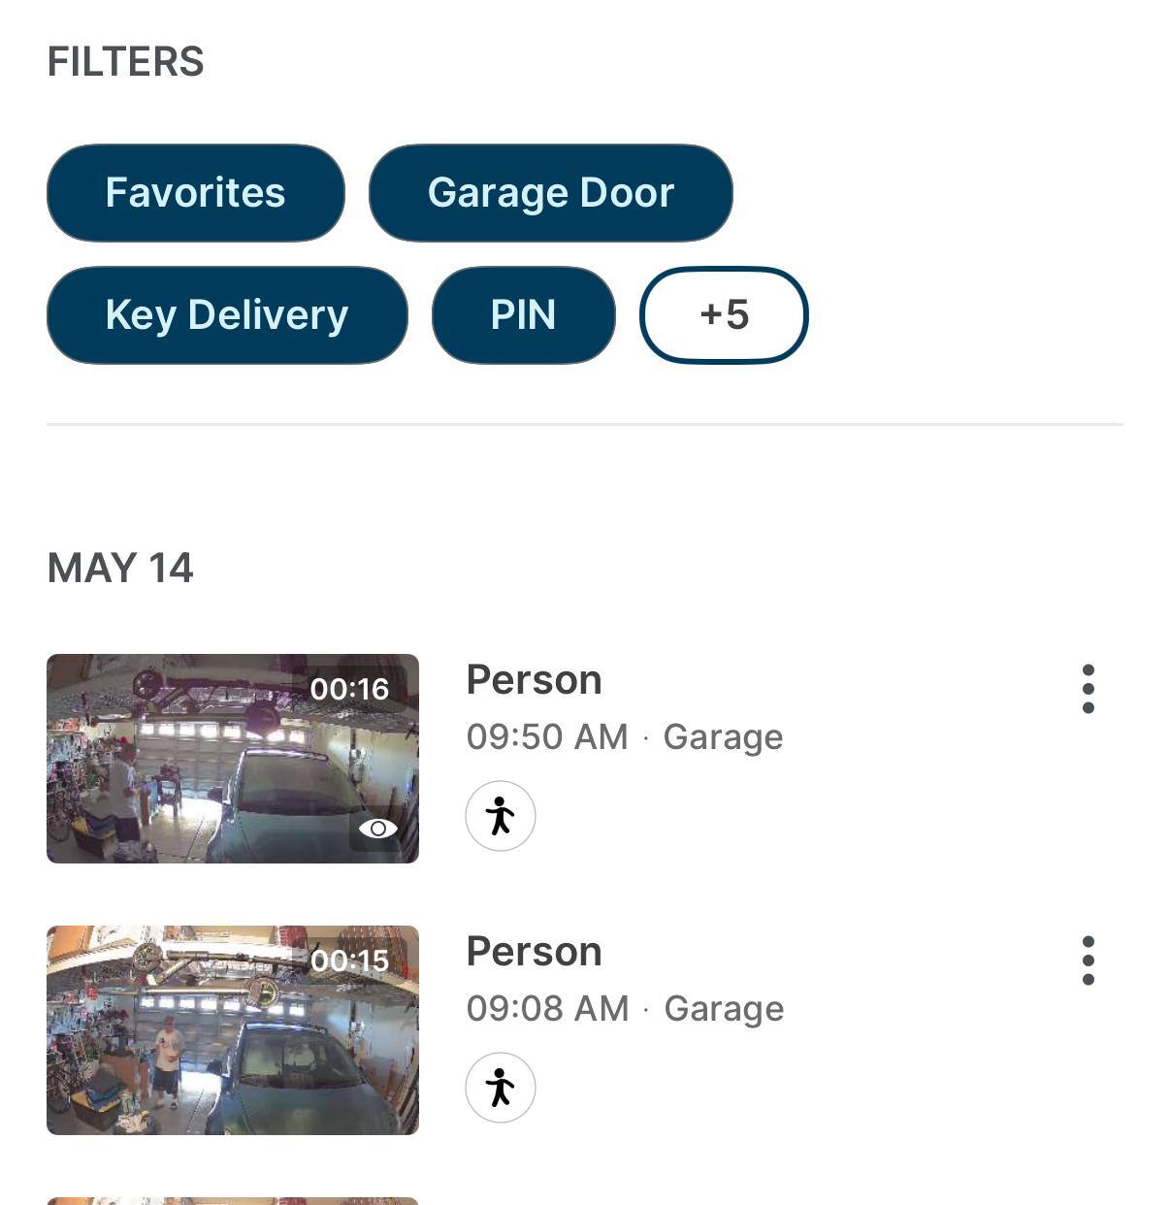Image resolution: width=1170 pixels, height=1205 pixels.
Task: Toggle the Garage Door filter chip
Action: tap(550, 193)
